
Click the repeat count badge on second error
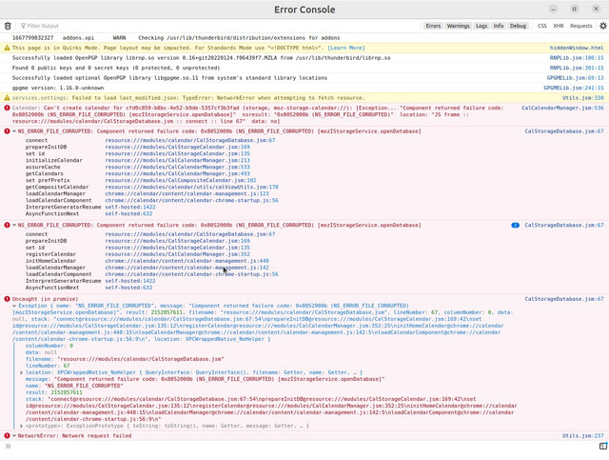coord(515,225)
